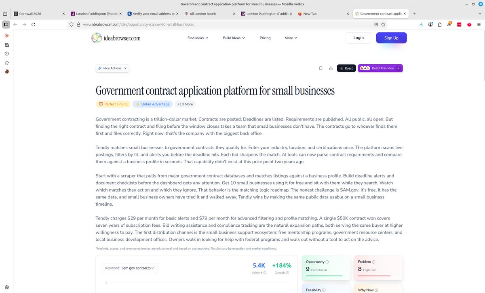
Task: Open sidebar settings gear icon
Action: pos(6,287)
